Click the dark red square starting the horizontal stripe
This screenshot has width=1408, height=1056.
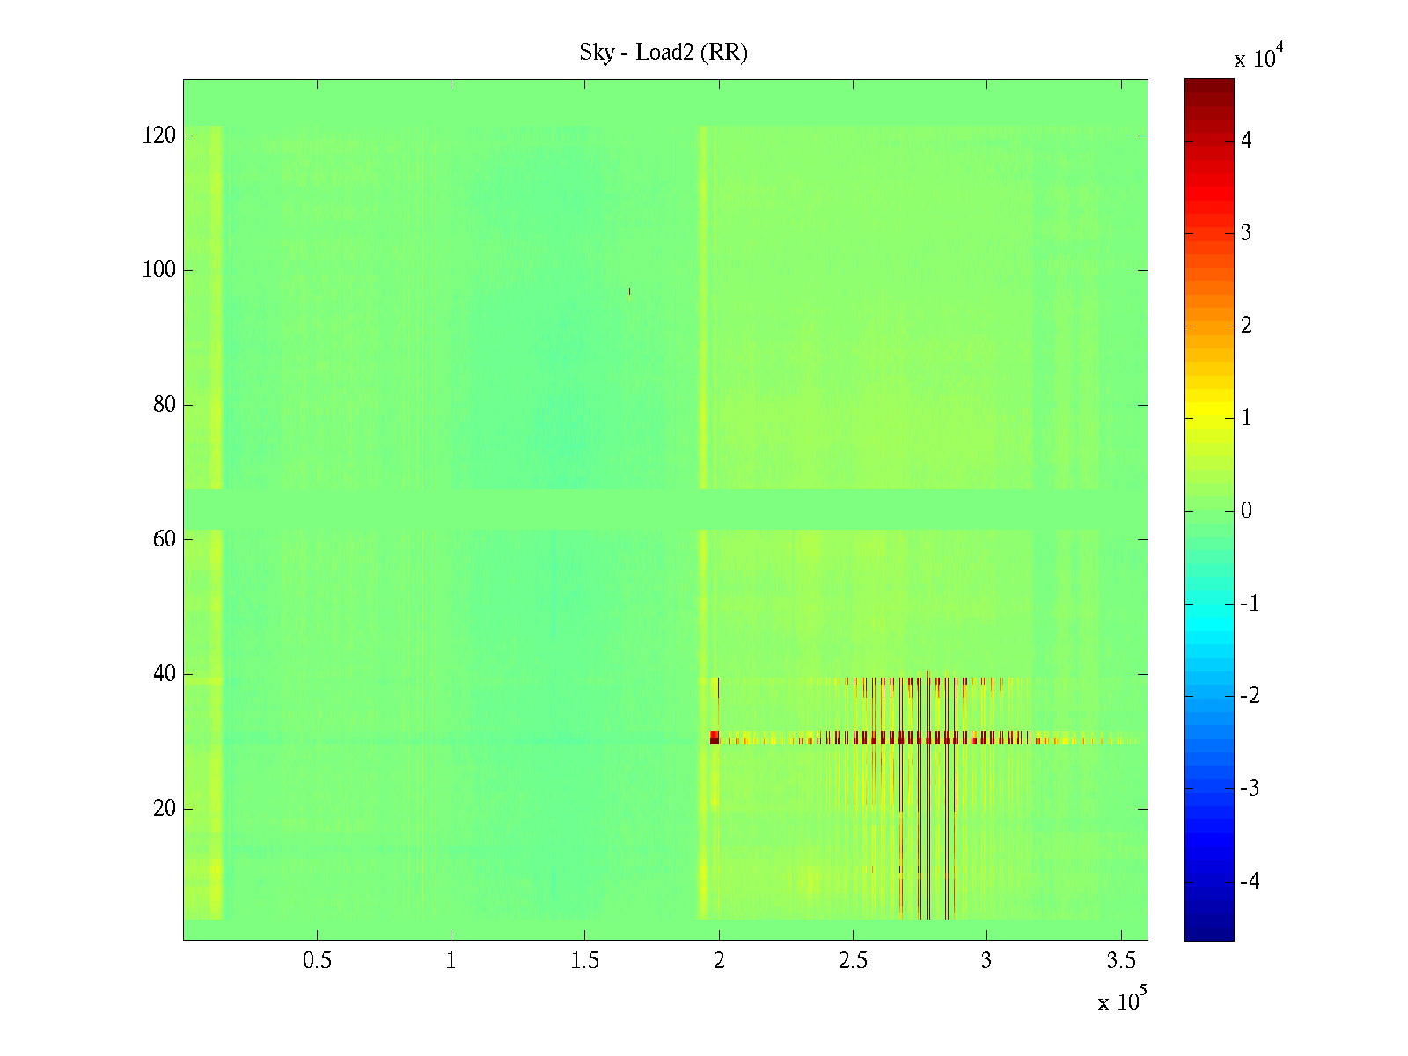point(715,737)
